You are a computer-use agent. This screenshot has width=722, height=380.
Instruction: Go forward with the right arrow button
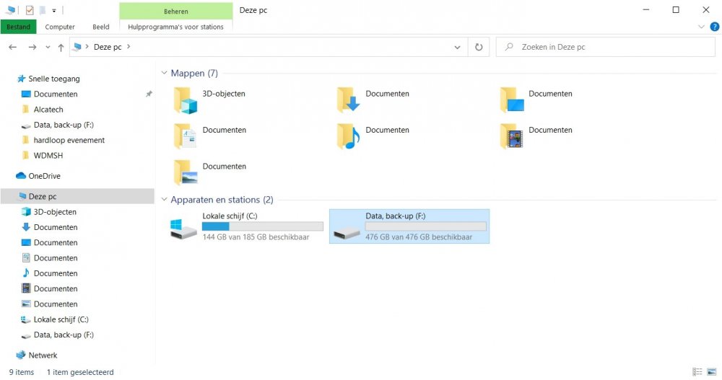[32, 47]
